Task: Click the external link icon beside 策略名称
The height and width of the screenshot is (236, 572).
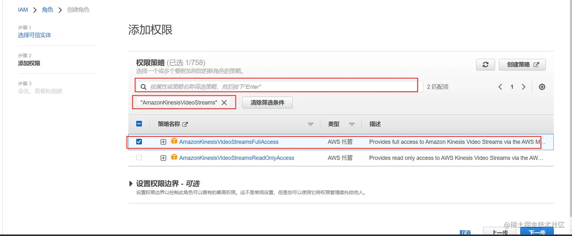Action: pos(185,124)
